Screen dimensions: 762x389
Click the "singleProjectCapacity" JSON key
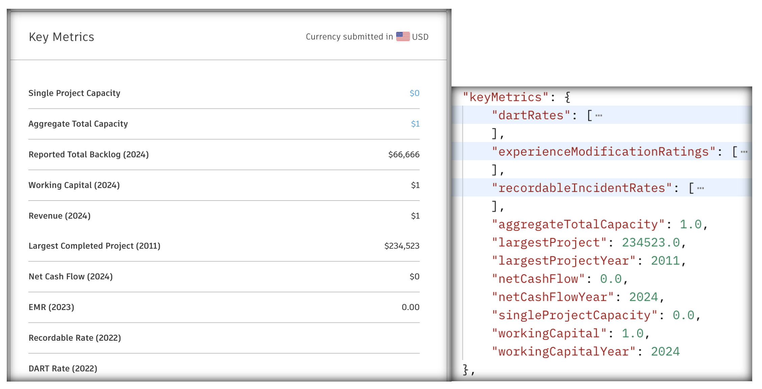(x=574, y=316)
